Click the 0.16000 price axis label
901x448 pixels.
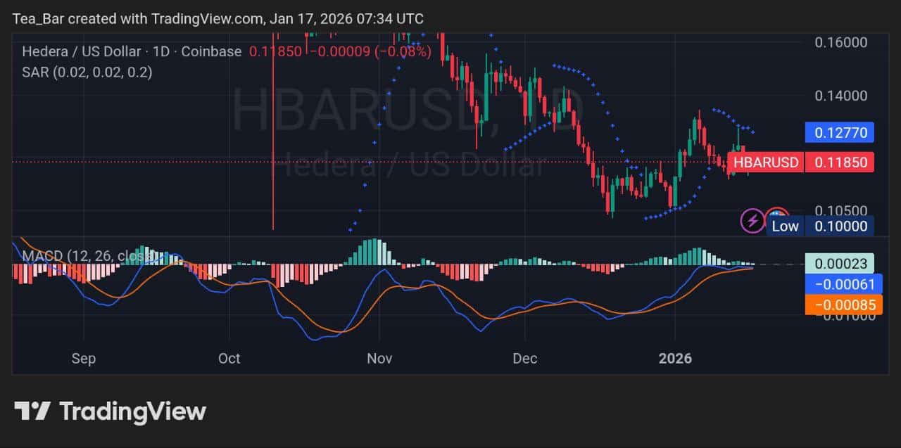tap(840, 42)
